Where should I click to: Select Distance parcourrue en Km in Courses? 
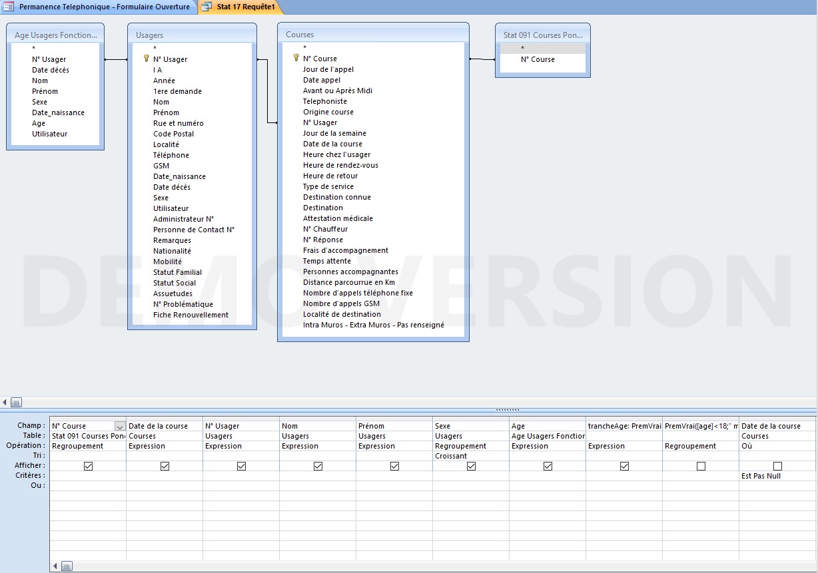pos(349,282)
